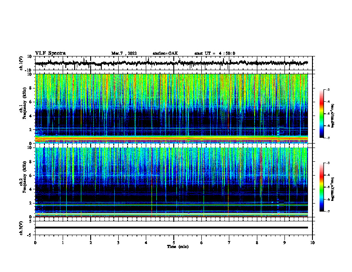Viewport: 352px width, 272px height.
Task: Select the "Mar.7 , 2022" date label
Action: [x=124, y=53]
